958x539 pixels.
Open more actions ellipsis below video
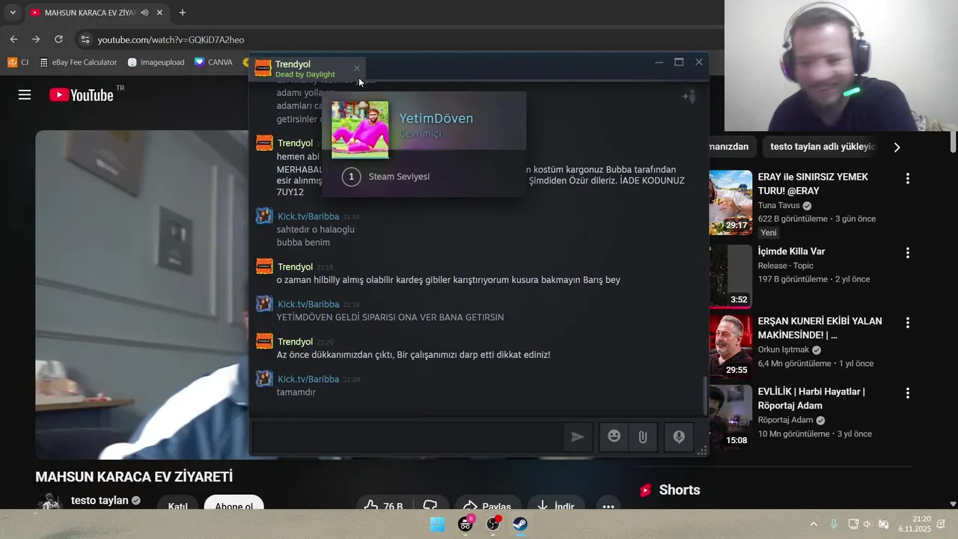pos(608,503)
